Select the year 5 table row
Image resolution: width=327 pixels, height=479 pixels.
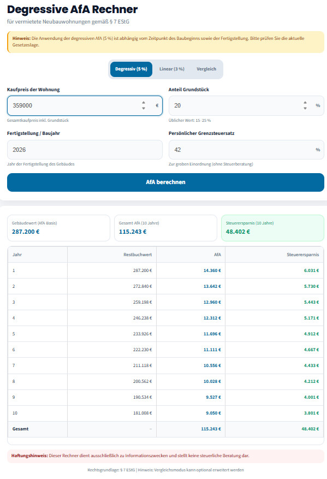click(165, 334)
